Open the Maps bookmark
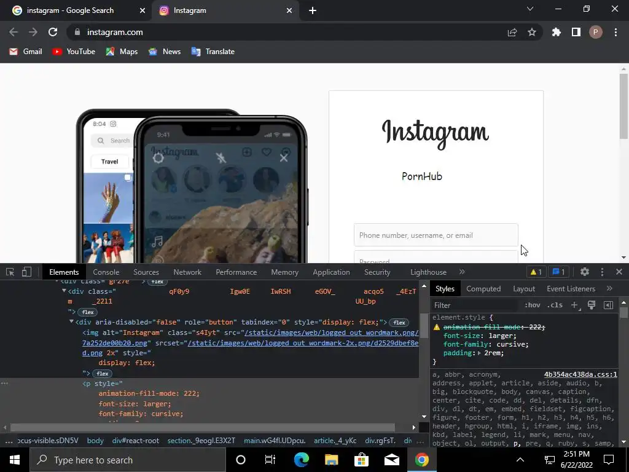Screen dimensions: 629x472 (122, 52)
